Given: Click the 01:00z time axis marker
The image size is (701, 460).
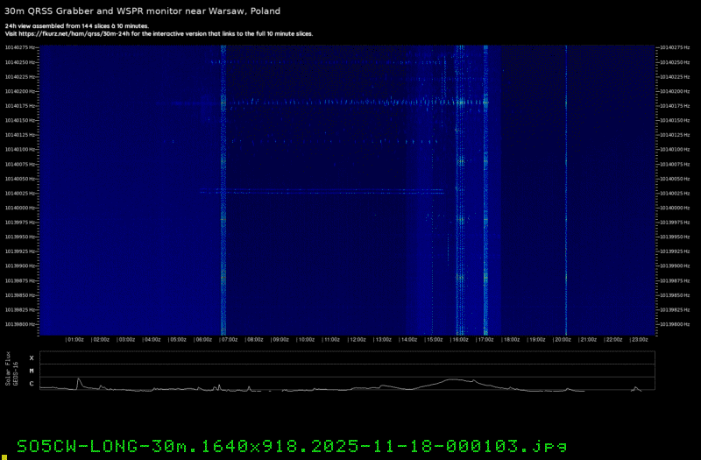Looking at the screenshot, I should coord(75,339).
